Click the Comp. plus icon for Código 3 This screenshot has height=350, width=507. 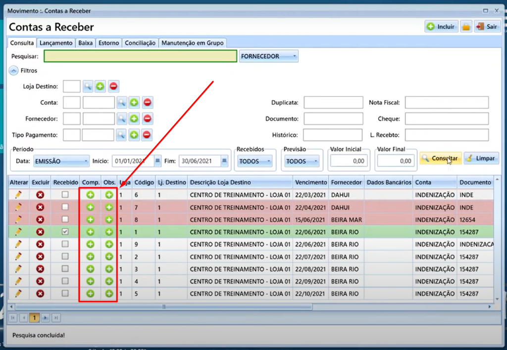pos(90,269)
